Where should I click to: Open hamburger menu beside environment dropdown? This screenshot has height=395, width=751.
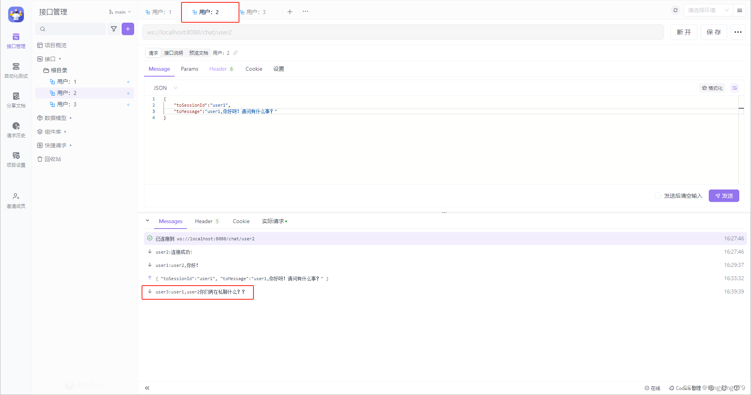[740, 11]
